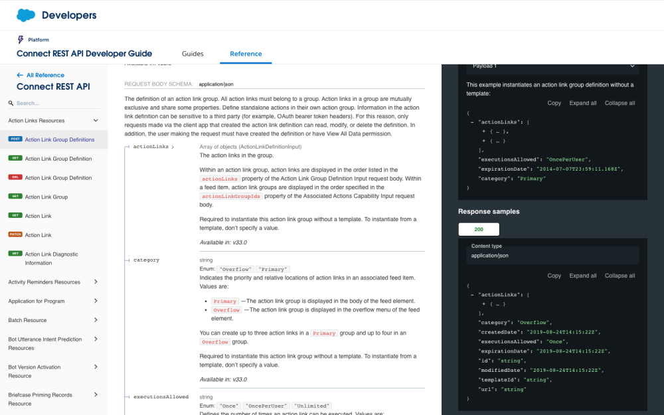Expand the Batch Resource section
Viewport: 664px width, 415px height.
(x=96, y=320)
